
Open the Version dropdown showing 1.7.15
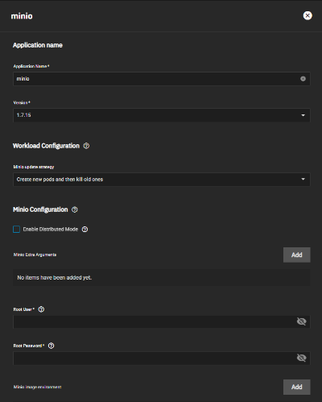162,115
